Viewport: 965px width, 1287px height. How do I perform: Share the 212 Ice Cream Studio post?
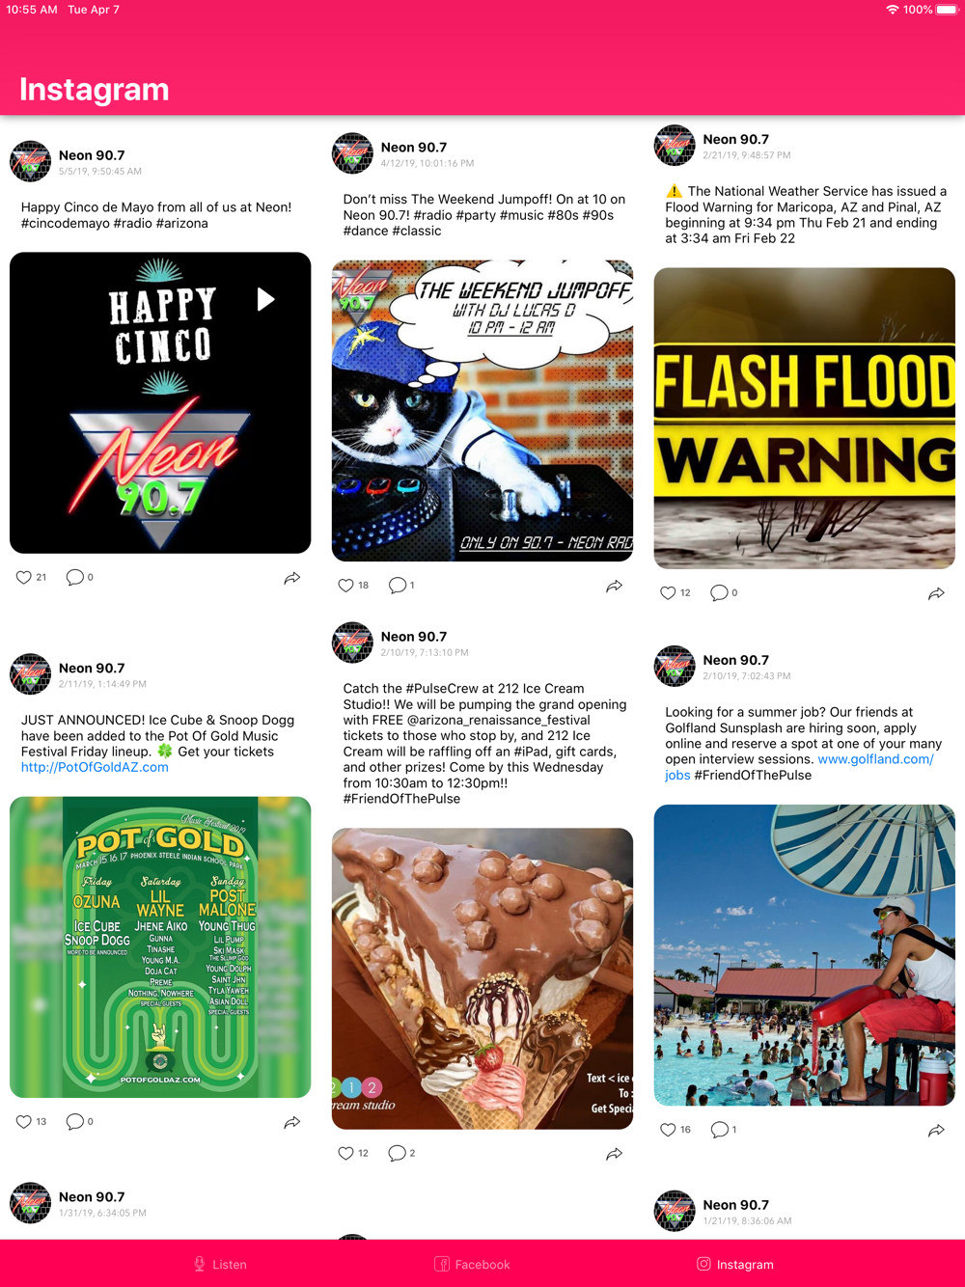(614, 1154)
